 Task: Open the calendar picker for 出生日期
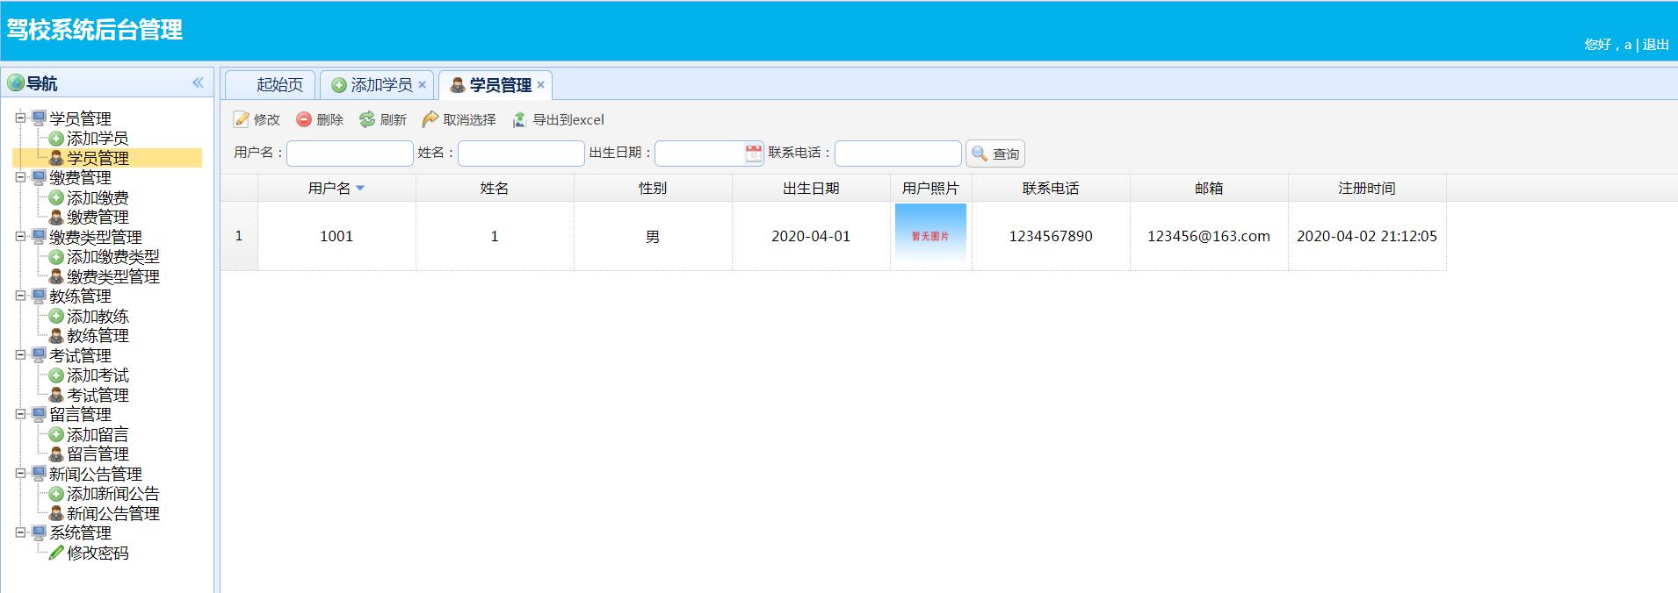coord(754,154)
